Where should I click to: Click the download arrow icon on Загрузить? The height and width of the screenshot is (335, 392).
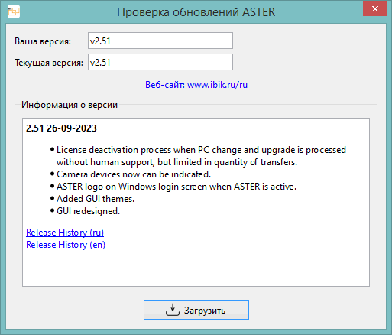click(173, 310)
